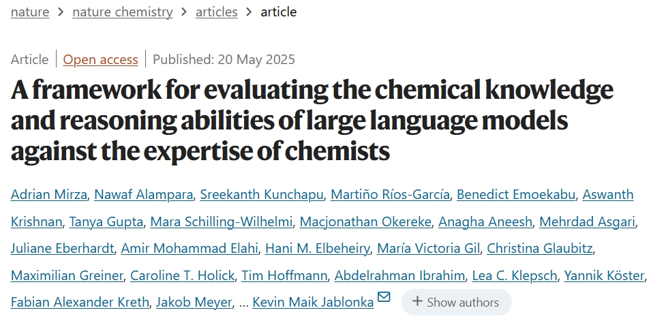Click author Macjonathan Okereke
This screenshot has height=323, width=651.
click(x=365, y=221)
